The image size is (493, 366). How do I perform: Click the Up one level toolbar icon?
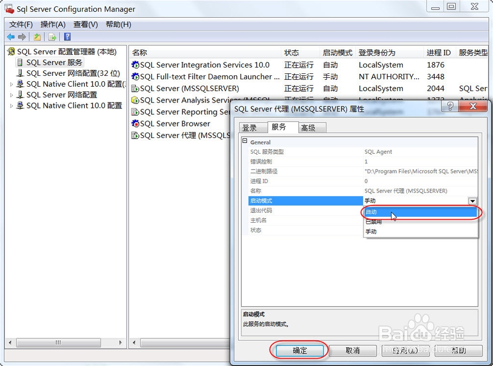pos(37,37)
